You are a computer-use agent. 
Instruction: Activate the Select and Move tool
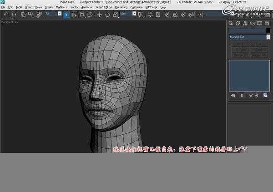[100, 15]
